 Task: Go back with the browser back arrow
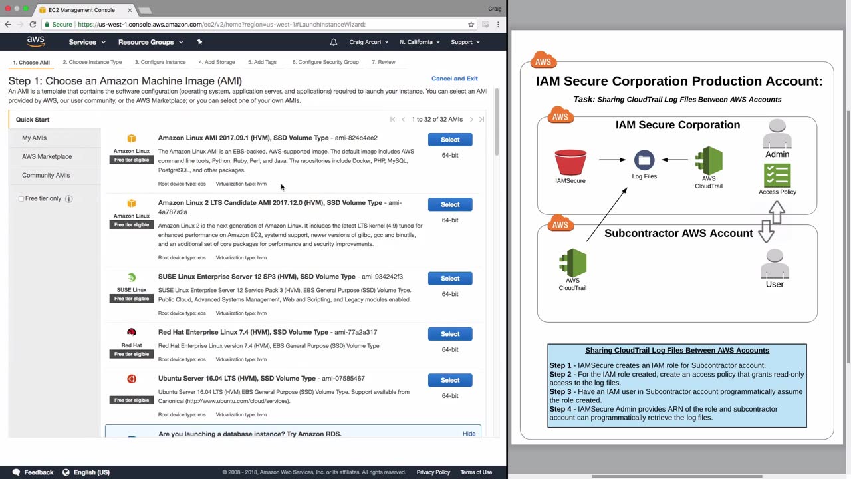[x=8, y=25]
